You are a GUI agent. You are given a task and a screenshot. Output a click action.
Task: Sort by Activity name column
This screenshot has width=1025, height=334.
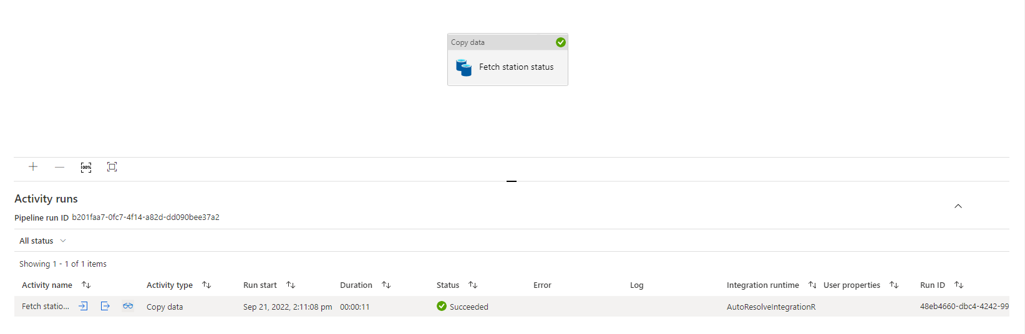click(x=86, y=285)
